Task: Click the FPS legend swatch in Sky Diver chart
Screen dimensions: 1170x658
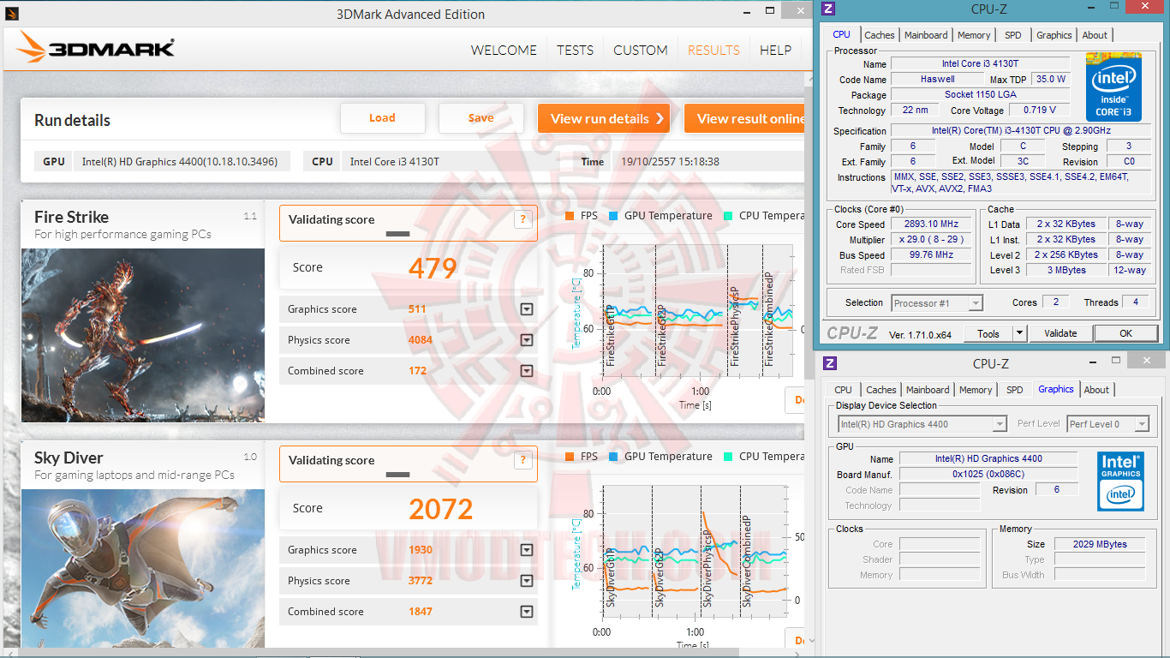Action: point(570,457)
